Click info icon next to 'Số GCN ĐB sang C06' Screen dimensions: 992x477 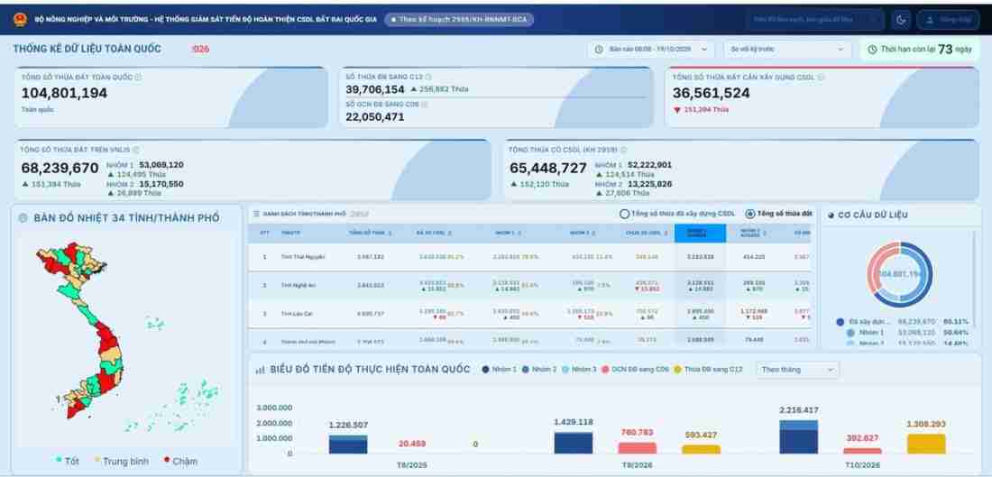tap(425, 104)
